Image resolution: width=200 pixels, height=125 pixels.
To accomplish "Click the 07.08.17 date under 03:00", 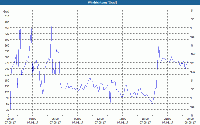I will point(32,122).
